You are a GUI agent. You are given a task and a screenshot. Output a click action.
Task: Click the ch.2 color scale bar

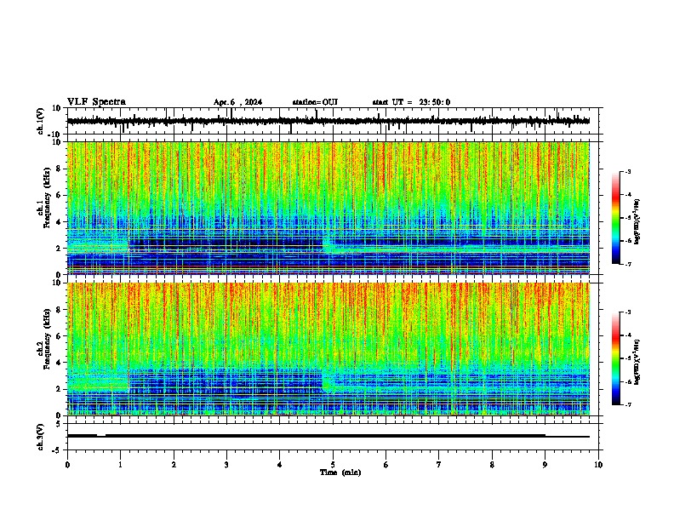(x=616, y=358)
